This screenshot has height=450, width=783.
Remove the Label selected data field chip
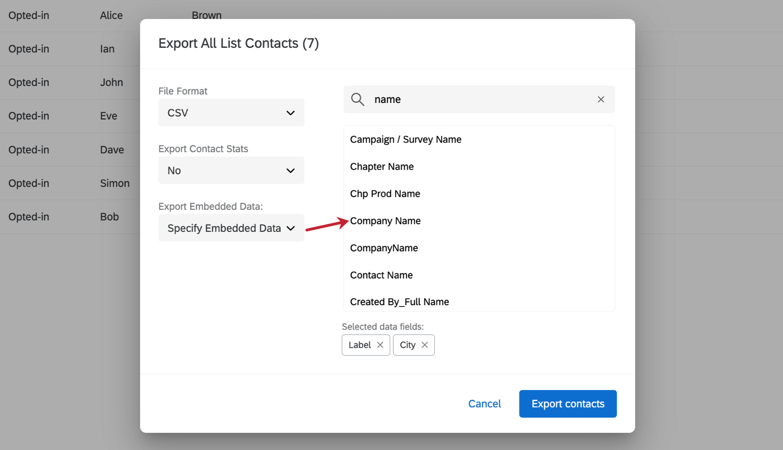point(380,345)
